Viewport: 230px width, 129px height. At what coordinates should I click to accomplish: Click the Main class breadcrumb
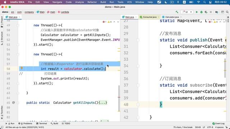click(x=41, y=12)
